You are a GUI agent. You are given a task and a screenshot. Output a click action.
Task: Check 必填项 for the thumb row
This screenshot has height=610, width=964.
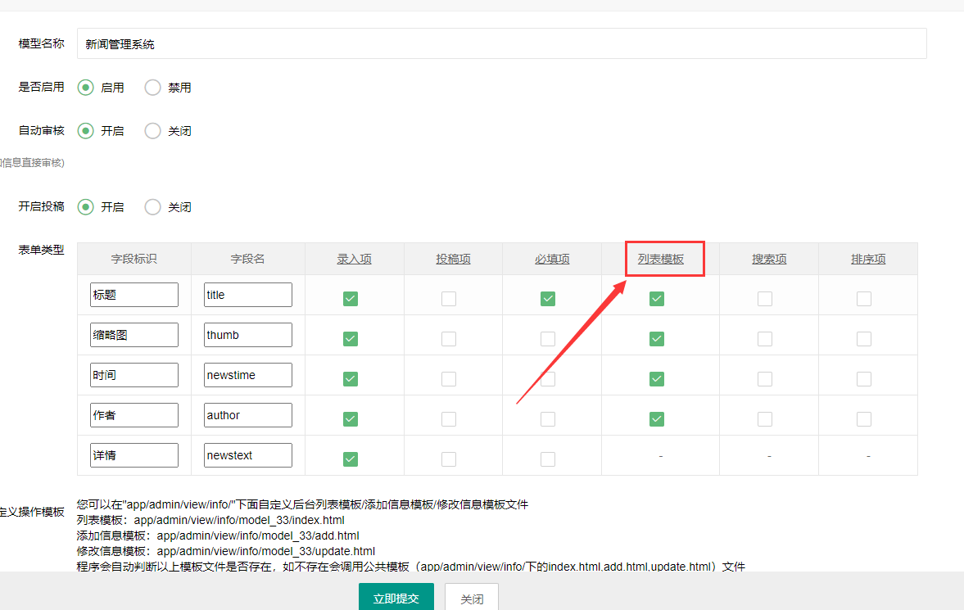click(x=548, y=339)
